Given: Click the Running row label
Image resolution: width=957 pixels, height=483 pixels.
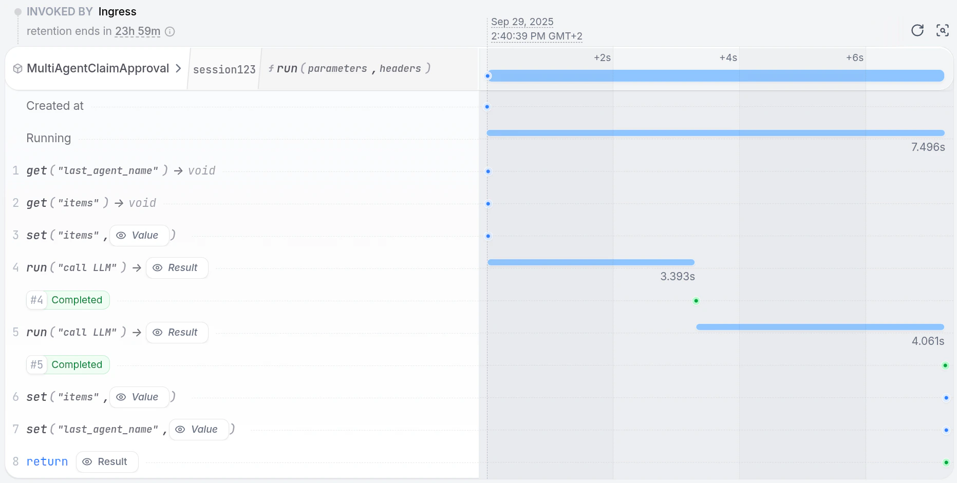Looking at the screenshot, I should [49, 138].
